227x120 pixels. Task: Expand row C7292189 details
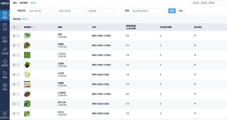(14, 103)
